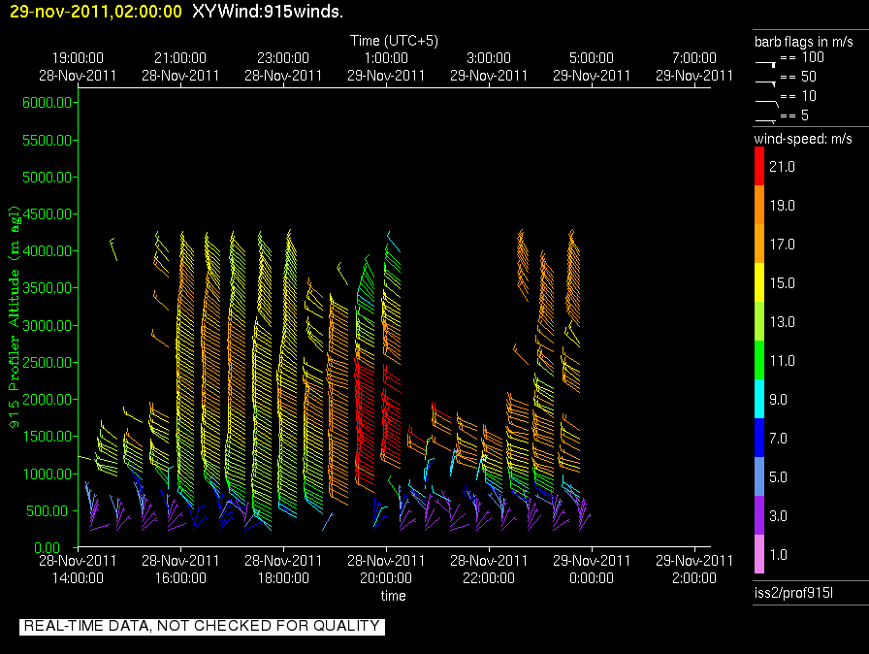Select the yellow 15.0 wind-speed color band
Screen dimensions: 869x654
click(759, 282)
